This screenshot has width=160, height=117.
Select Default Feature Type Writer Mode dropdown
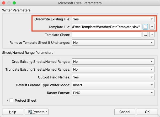click(x=113, y=85)
